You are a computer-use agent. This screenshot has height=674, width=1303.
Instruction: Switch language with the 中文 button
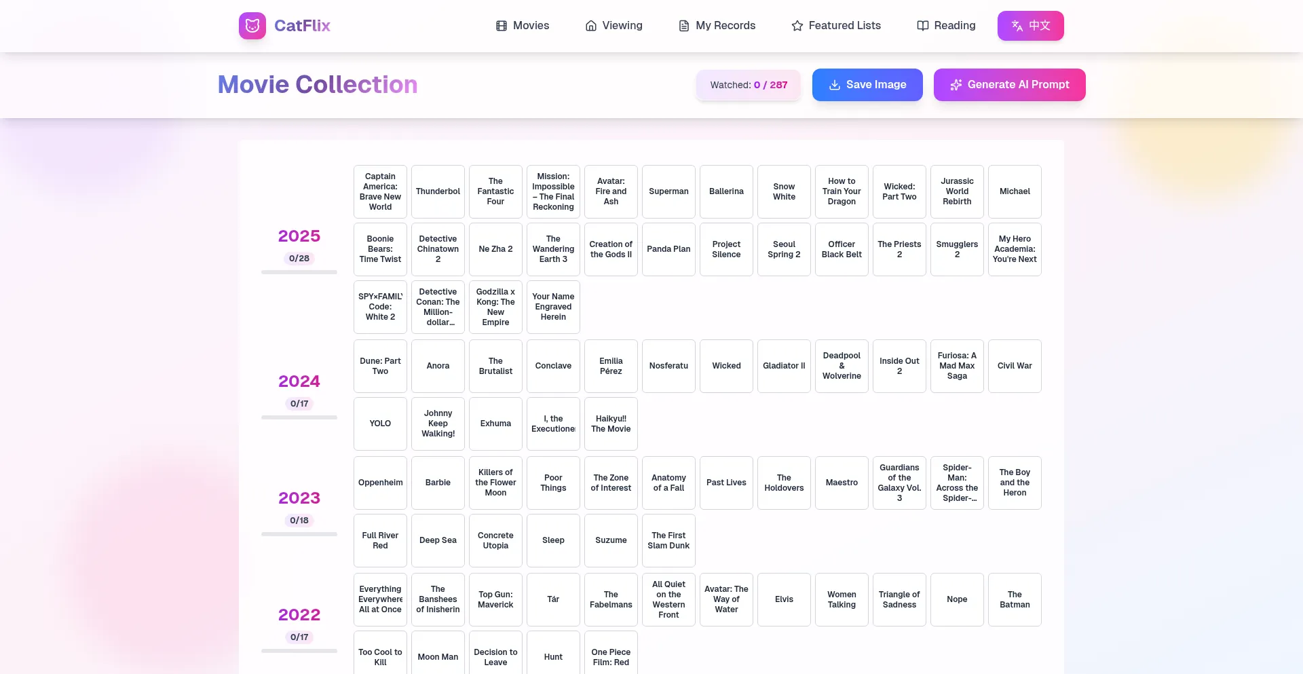[x=1031, y=26]
